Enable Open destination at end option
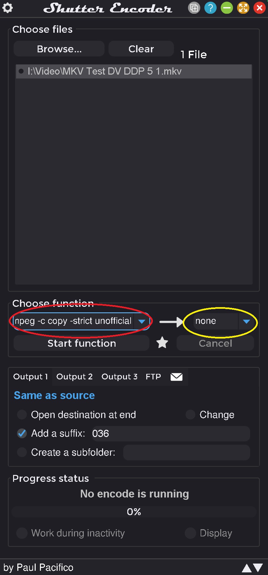Image resolution: width=268 pixels, height=575 pixels. coord(22,415)
